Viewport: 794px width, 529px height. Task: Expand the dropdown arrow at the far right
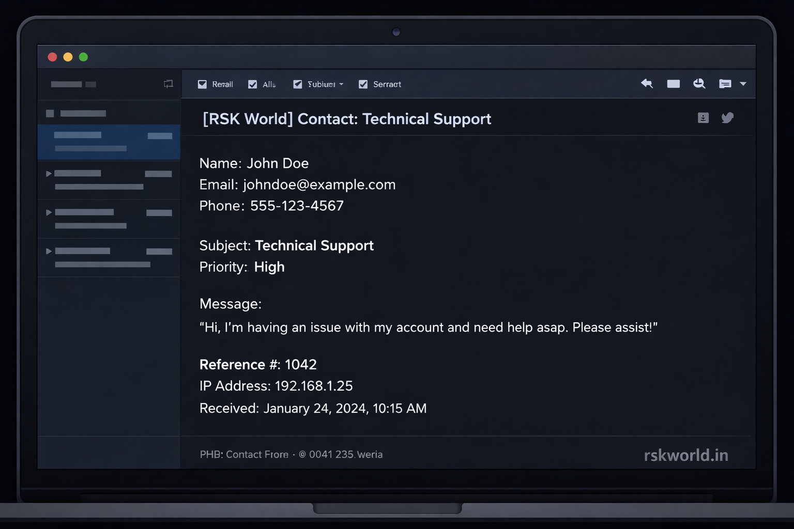pos(743,84)
